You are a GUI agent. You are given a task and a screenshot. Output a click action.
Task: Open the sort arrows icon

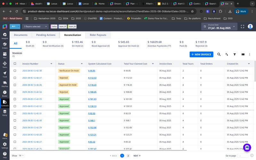click(227, 55)
